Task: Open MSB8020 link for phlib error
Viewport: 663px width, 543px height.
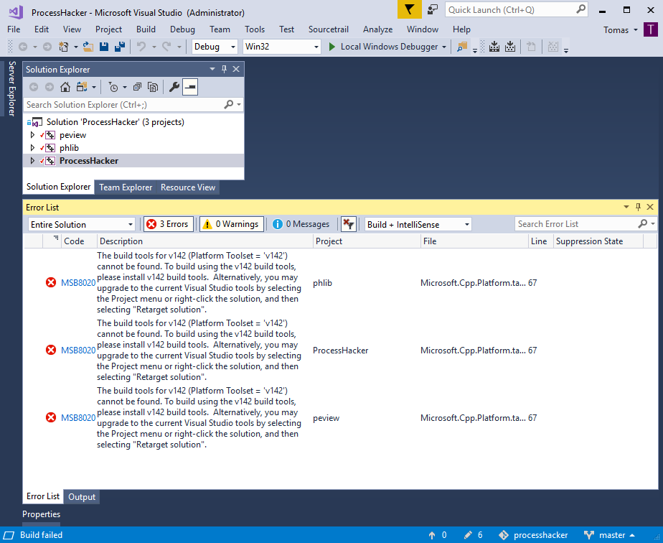Action: (x=78, y=283)
